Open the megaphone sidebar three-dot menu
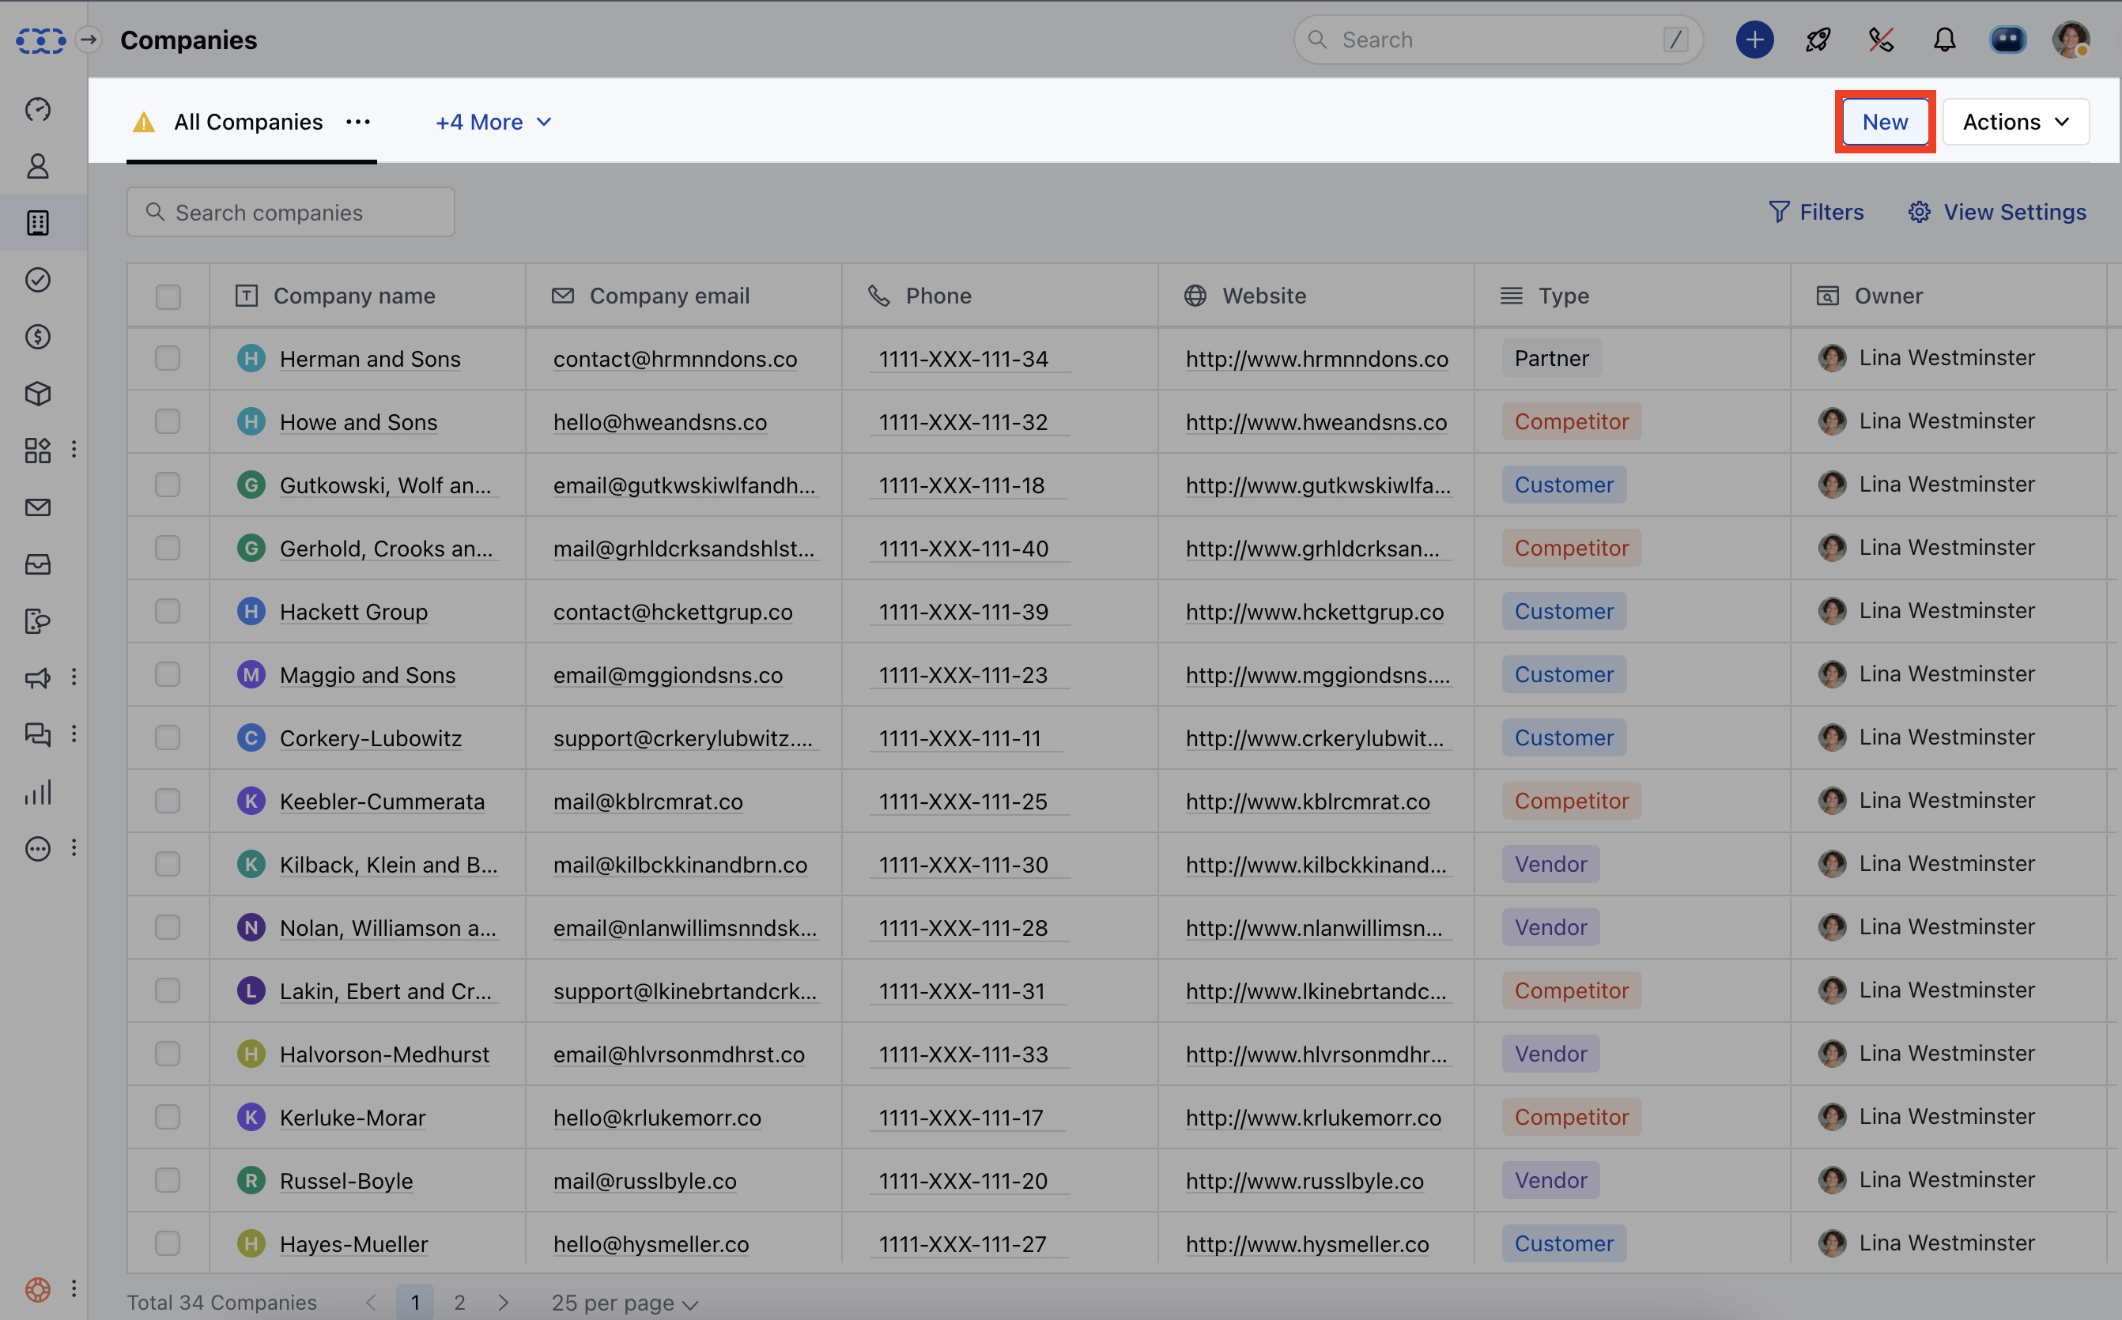 pyautogui.click(x=74, y=677)
